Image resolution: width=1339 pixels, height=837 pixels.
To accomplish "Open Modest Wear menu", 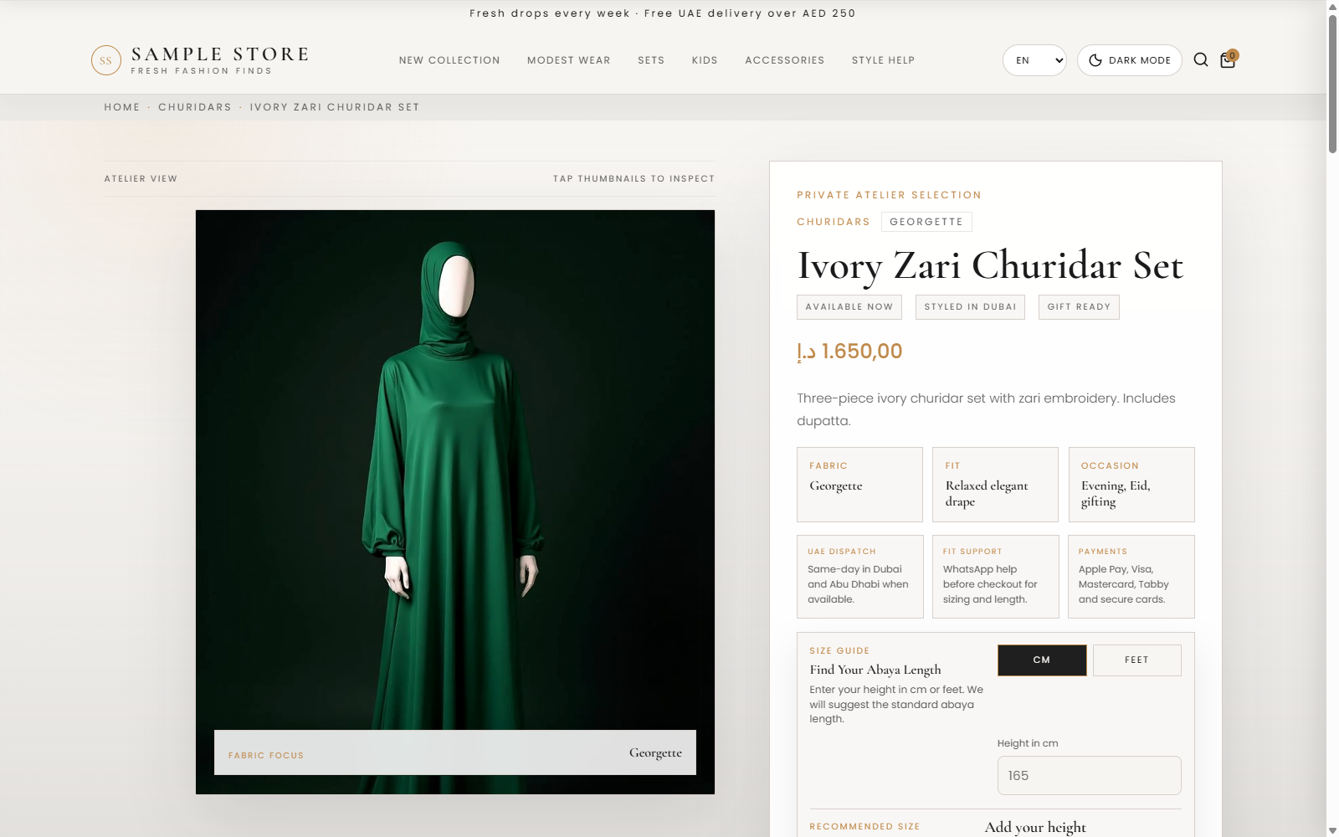I will (x=569, y=60).
